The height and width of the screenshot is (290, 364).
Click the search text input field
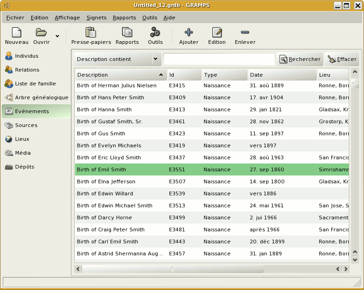(218, 59)
